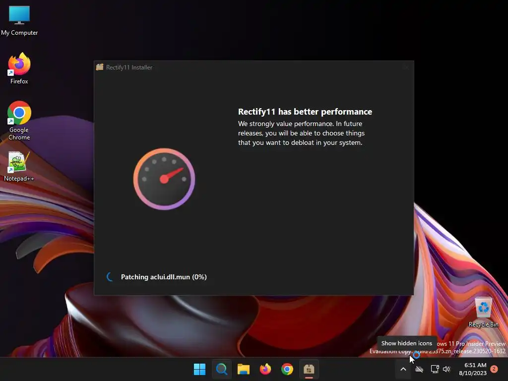This screenshot has height=381, width=508.
Task: Show hidden icons in system tray
Action: coord(403,369)
